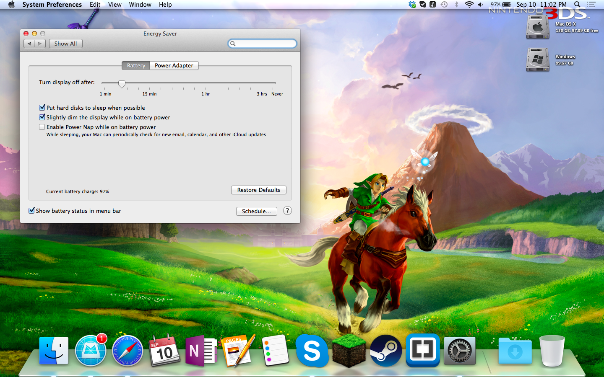Uncheck Show battery status in menu bar

31,211
